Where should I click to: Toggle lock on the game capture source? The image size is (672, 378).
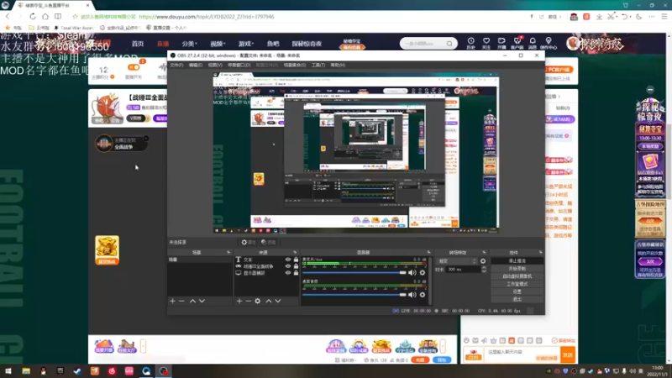pos(296,266)
